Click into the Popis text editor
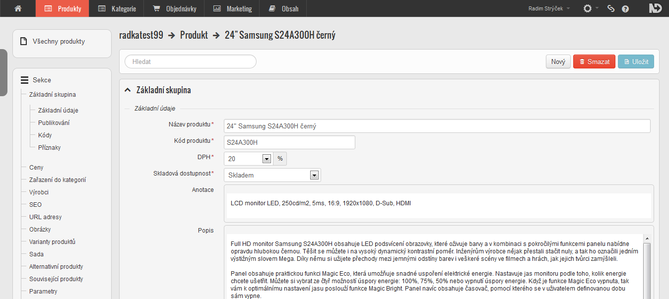The height and width of the screenshot is (299, 669). click(x=435, y=268)
